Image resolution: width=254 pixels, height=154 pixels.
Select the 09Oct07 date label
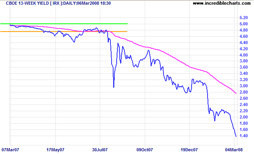(145, 150)
